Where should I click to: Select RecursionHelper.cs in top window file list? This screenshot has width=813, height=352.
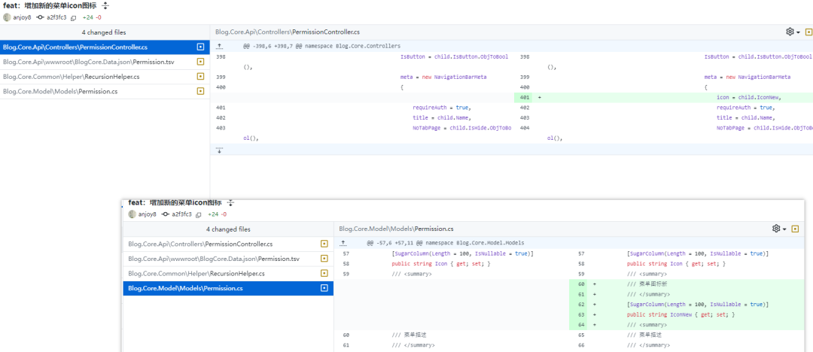coord(105,76)
